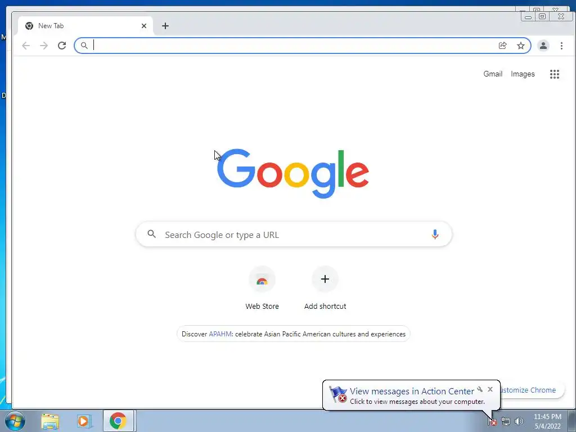Open View messages in Action Center
576x432 pixels.
point(411,391)
